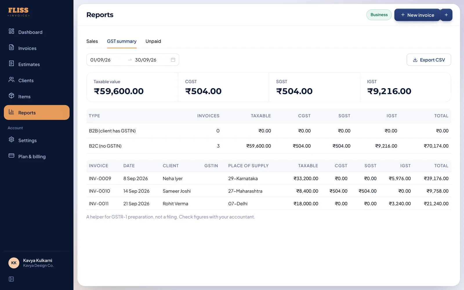
Task: Click invoice number INV-0011
Action: click(99, 204)
